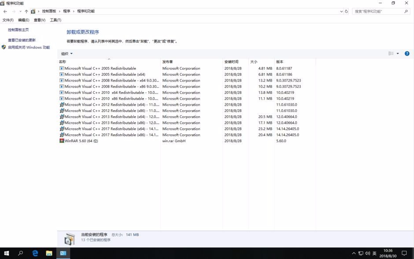
Task: Open taskbar search magnifier
Action: click(20, 253)
